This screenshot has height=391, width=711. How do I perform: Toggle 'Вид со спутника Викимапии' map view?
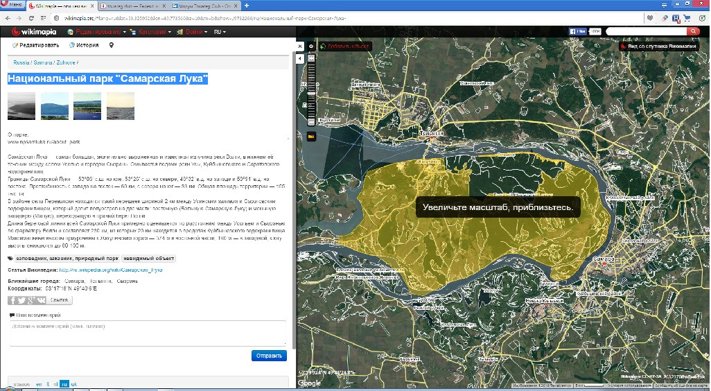(658, 46)
